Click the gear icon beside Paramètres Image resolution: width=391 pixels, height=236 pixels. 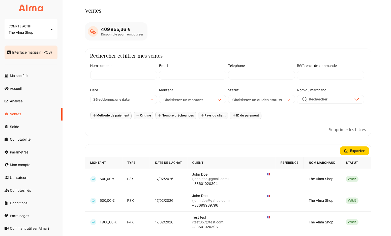6,152
